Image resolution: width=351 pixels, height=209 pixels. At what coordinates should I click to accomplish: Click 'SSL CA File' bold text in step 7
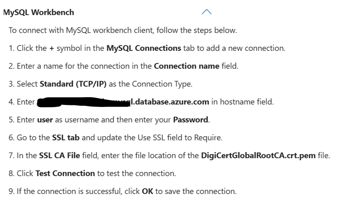tap(59, 155)
